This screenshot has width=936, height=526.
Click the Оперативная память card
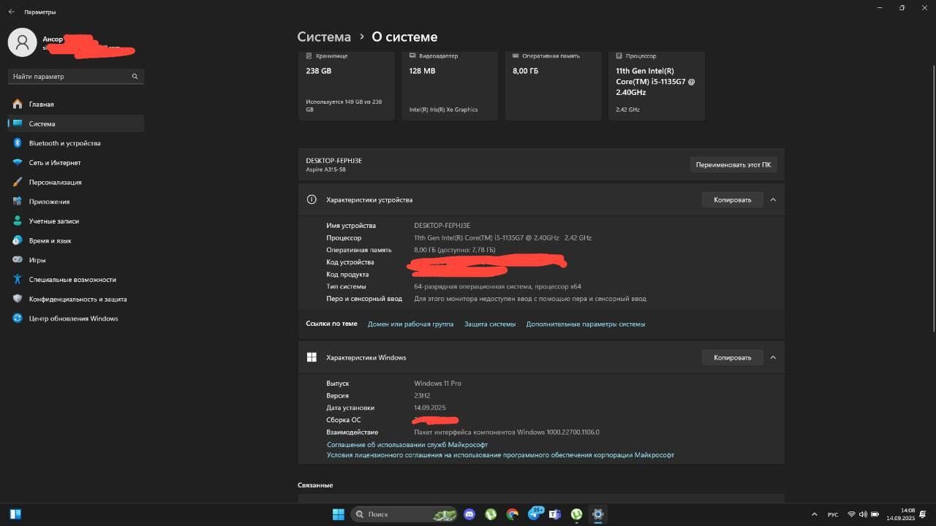(x=553, y=85)
